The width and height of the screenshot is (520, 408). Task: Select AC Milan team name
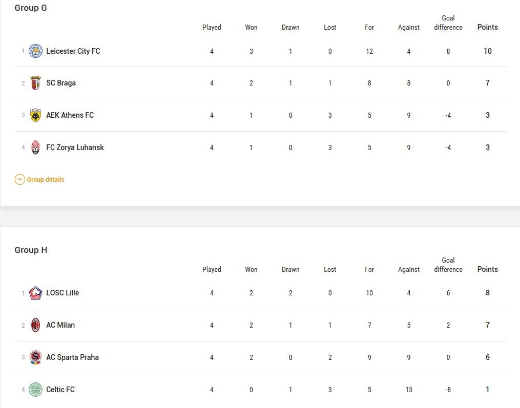[x=60, y=325]
